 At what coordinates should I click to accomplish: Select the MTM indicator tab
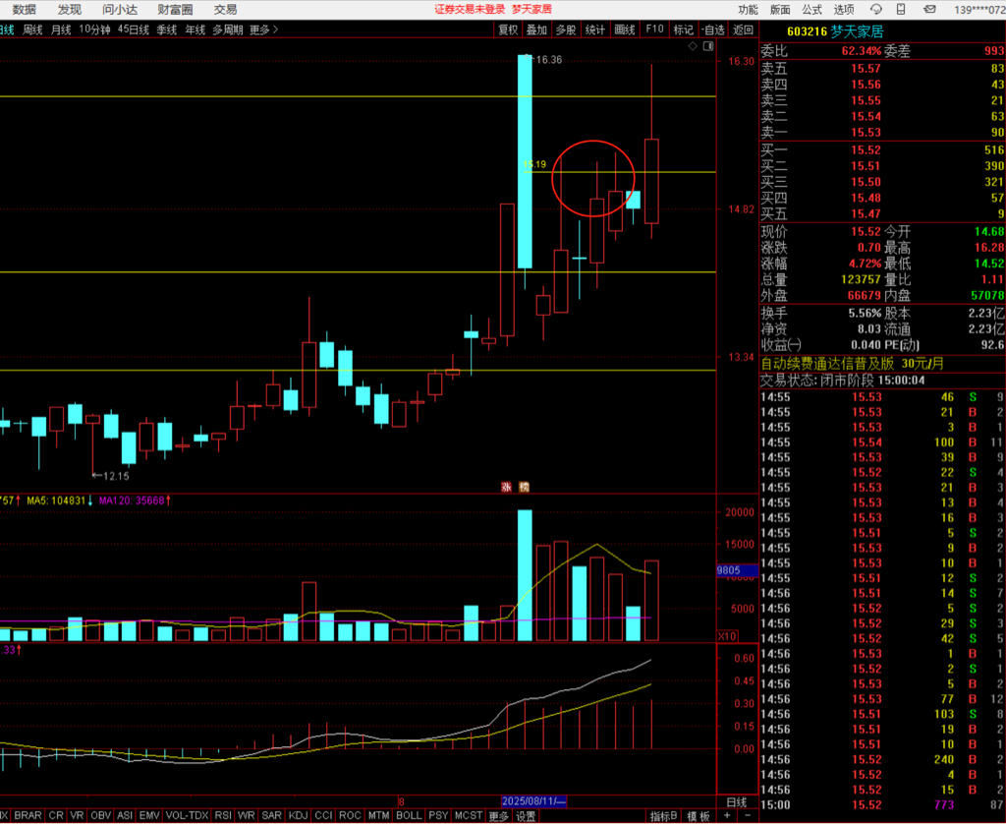(378, 816)
